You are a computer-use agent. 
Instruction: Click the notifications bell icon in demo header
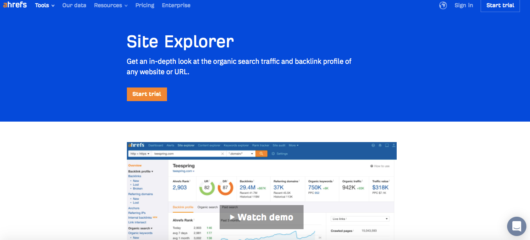(x=380, y=145)
